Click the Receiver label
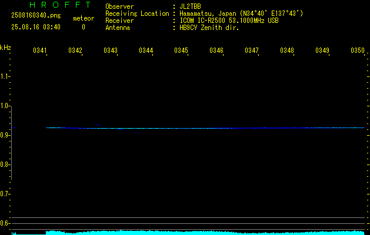The width and height of the screenshot is (370, 235). (119, 21)
